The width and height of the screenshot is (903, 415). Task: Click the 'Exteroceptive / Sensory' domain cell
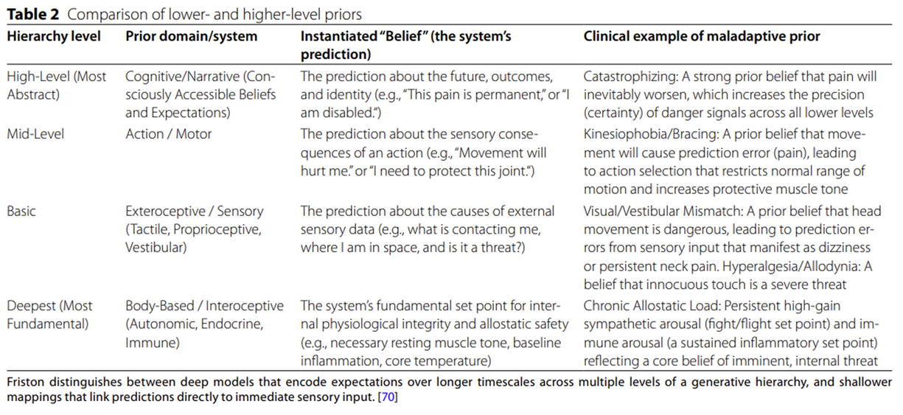coord(194,229)
